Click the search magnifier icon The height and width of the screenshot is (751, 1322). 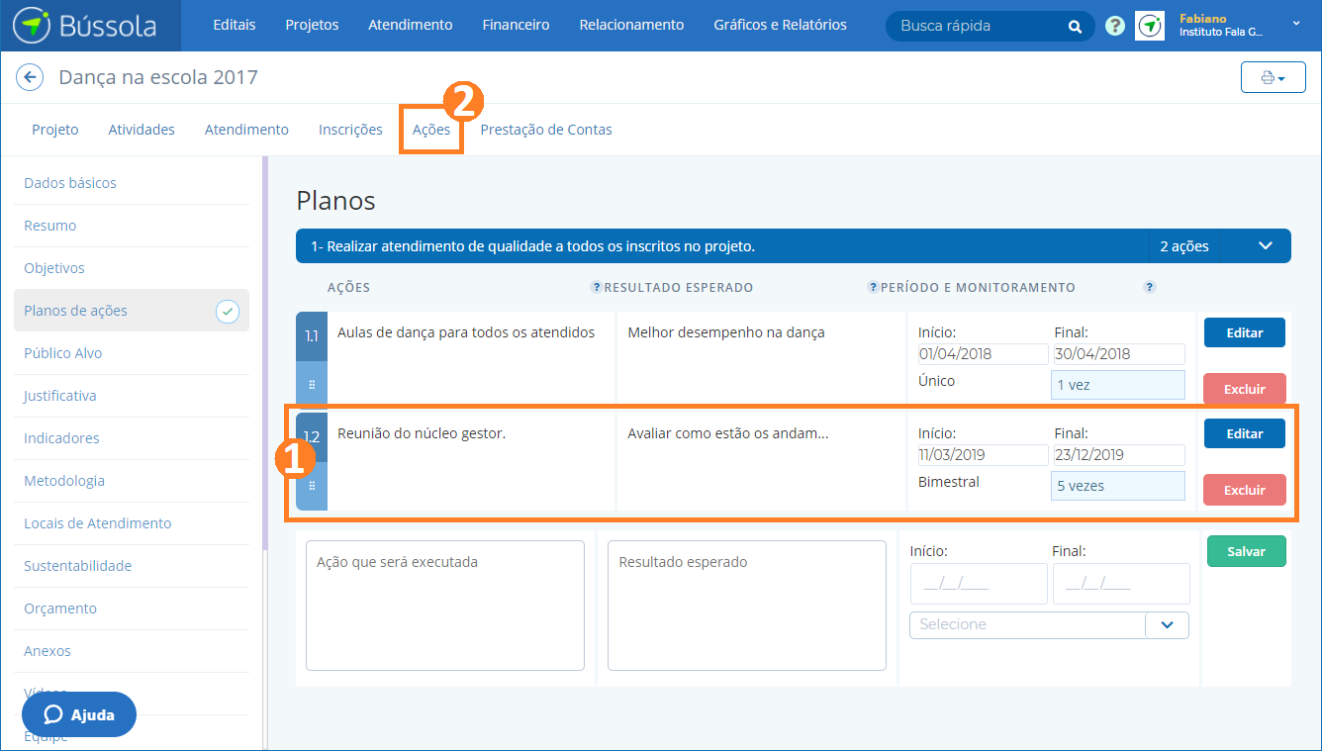[1075, 27]
